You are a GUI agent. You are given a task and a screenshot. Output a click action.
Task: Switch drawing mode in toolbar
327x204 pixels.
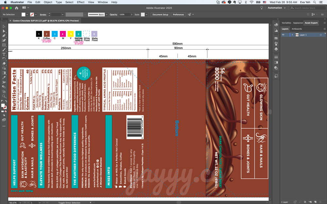point(4,115)
